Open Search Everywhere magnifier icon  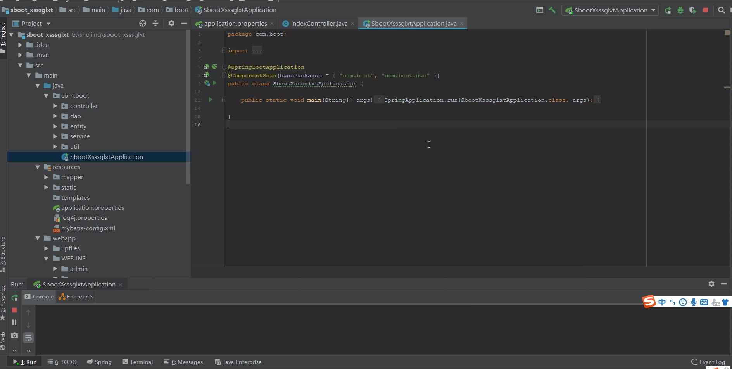coord(721,10)
